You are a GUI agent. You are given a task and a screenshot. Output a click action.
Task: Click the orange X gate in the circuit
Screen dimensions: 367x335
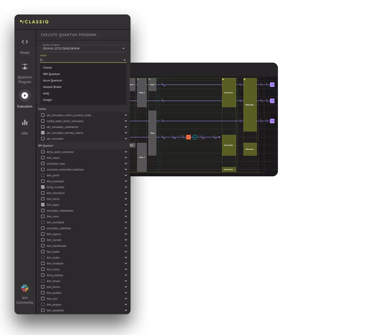pyautogui.click(x=188, y=137)
